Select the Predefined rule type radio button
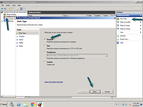 coord(45,52)
